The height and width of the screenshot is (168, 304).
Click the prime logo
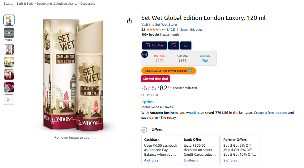click(148, 102)
